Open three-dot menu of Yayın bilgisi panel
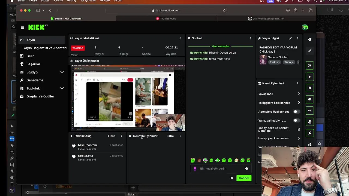Viewport: 349px width, 196px height. click(297, 38)
